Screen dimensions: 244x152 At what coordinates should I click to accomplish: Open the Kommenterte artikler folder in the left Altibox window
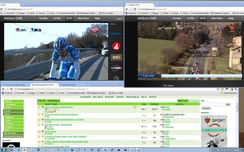66,13
